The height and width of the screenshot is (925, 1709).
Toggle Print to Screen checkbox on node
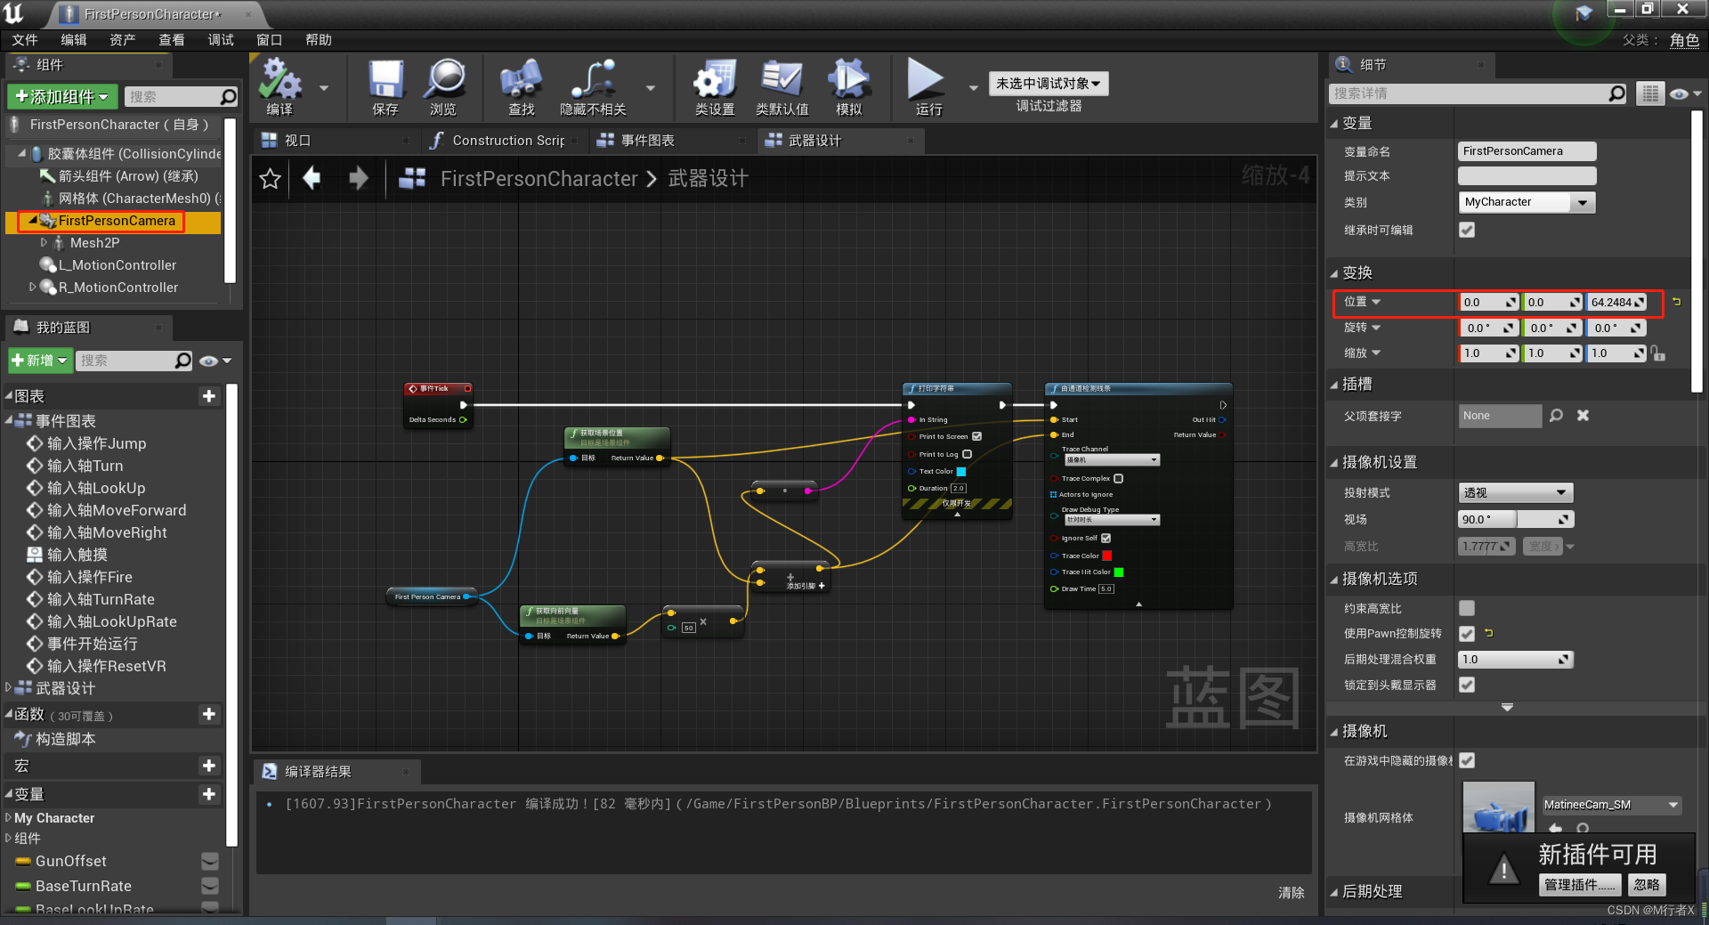pyautogui.click(x=976, y=436)
